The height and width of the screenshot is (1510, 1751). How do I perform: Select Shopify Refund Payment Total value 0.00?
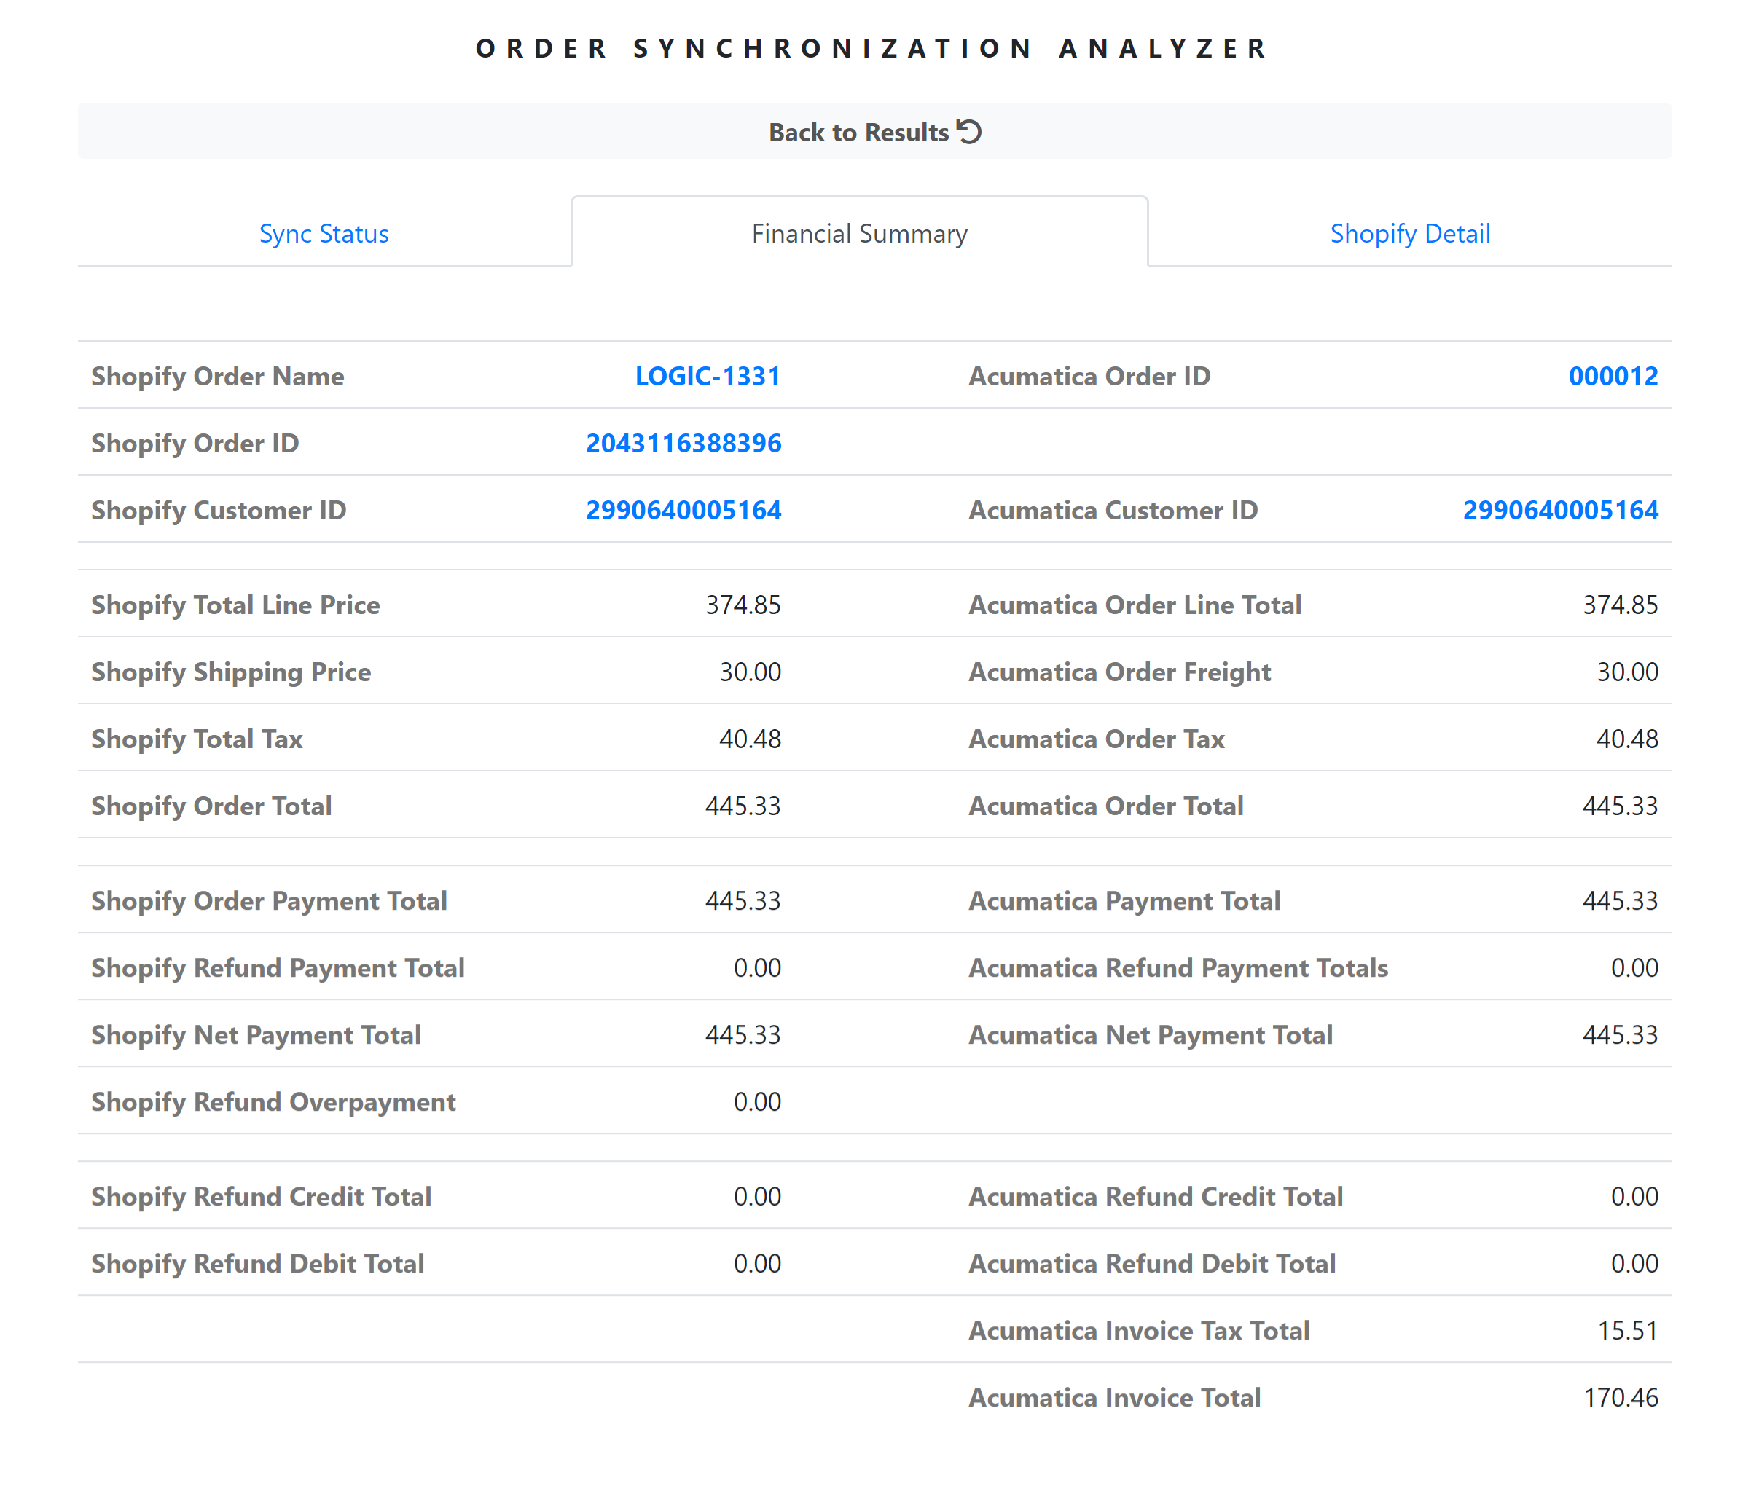757,968
